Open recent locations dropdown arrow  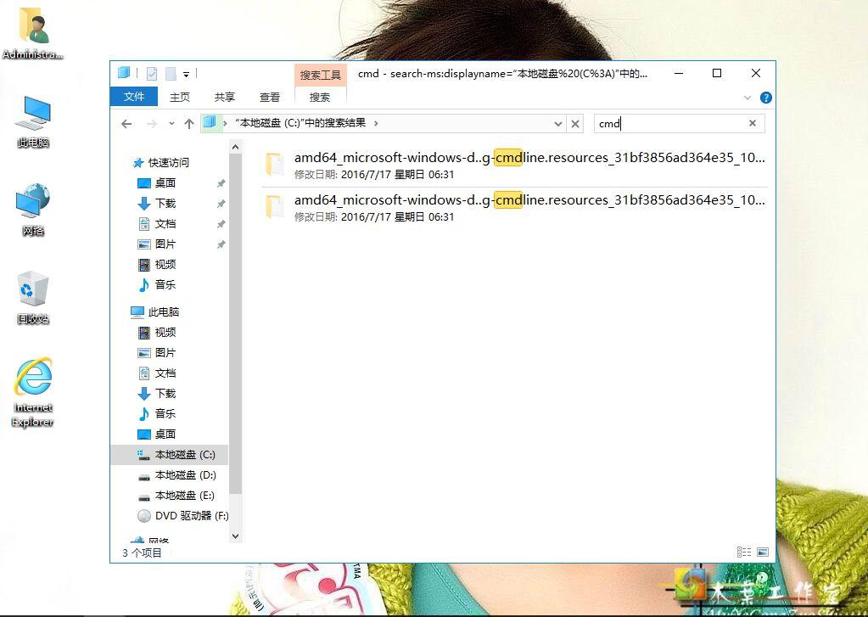pos(171,124)
